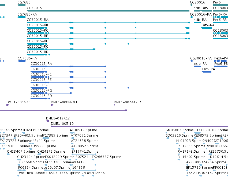The image size is (228, 177).
Task: Select EST AT24538.5prime
Action: click(x=85, y=141)
